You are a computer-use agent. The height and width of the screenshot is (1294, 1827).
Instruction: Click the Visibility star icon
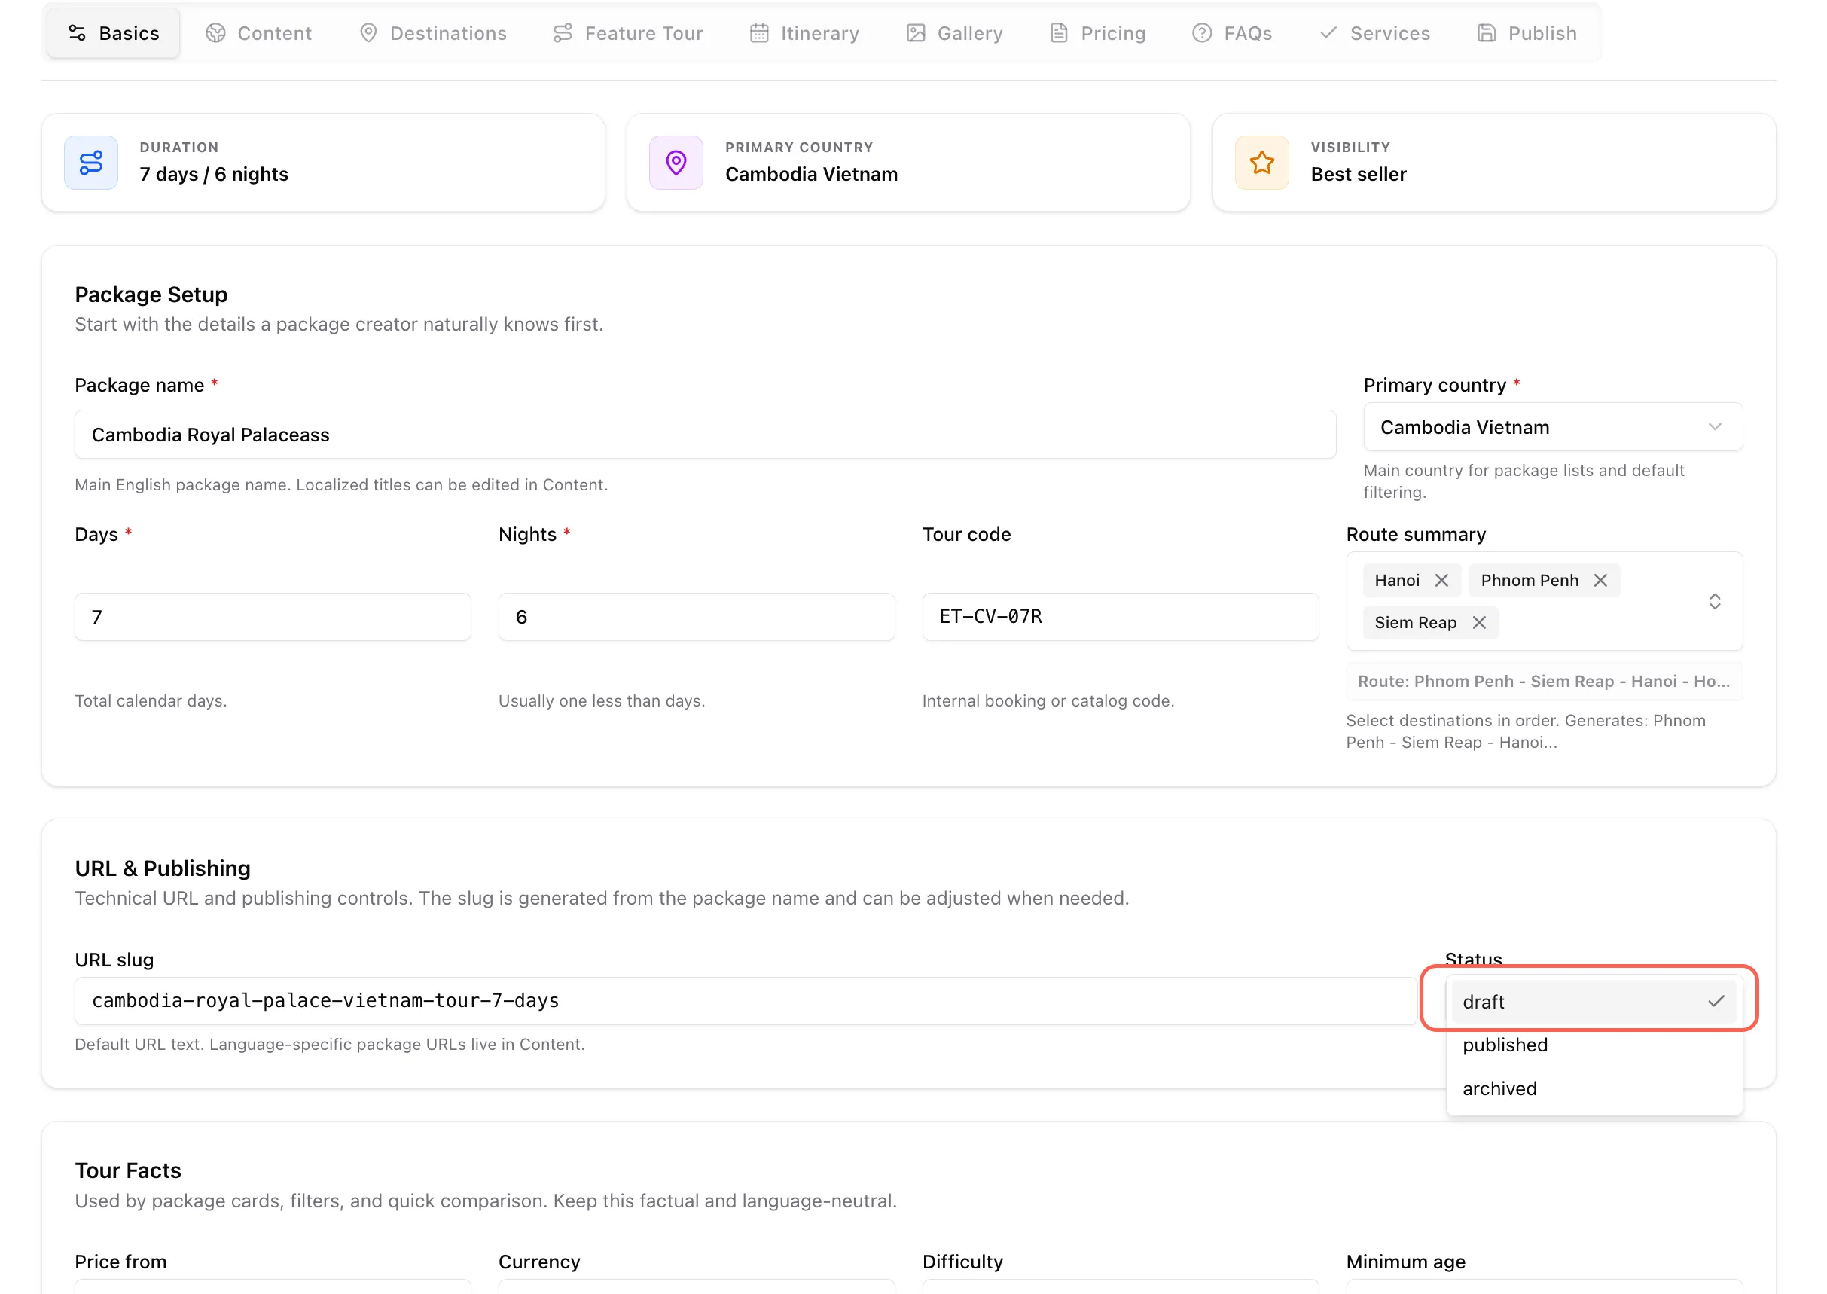click(1261, 163)
